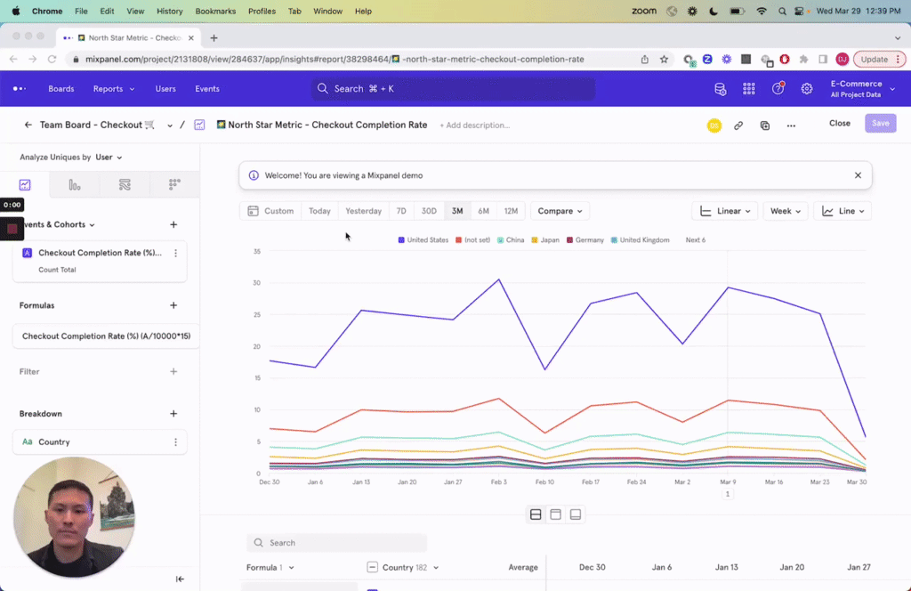Click Team Board - Checkout breadcrumb link

click(x=91, y=125)
